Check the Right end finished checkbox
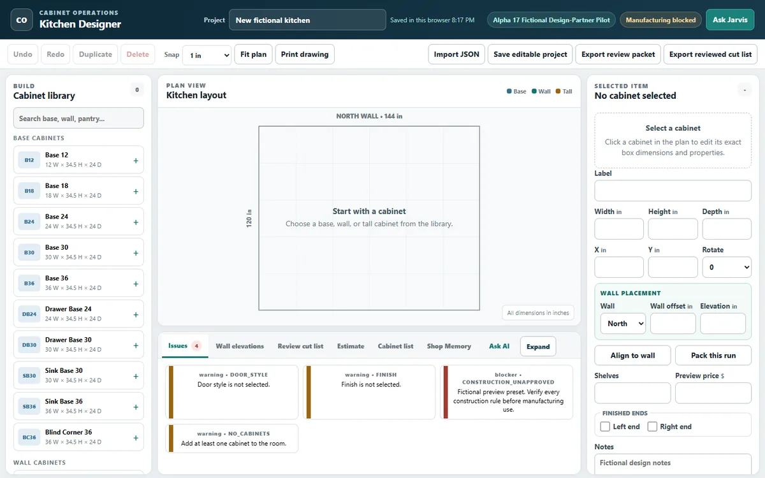The width and height of the screenshot is (765, 478). (x=652, y=426)
